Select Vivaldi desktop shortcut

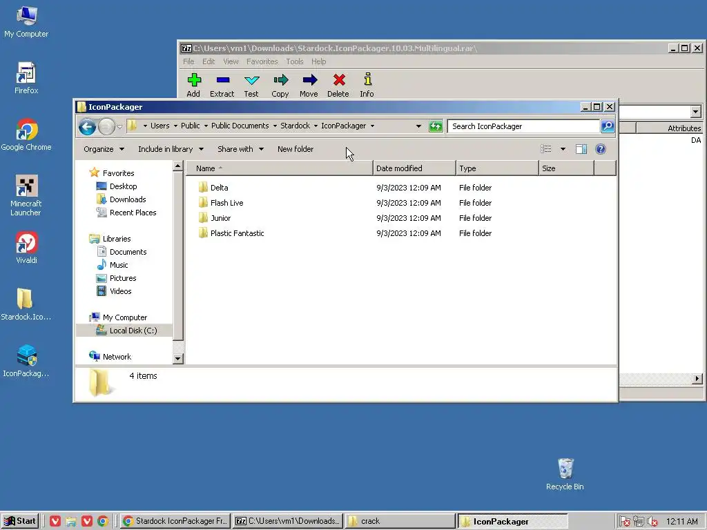pyautogui.click(x=26, y=248)
